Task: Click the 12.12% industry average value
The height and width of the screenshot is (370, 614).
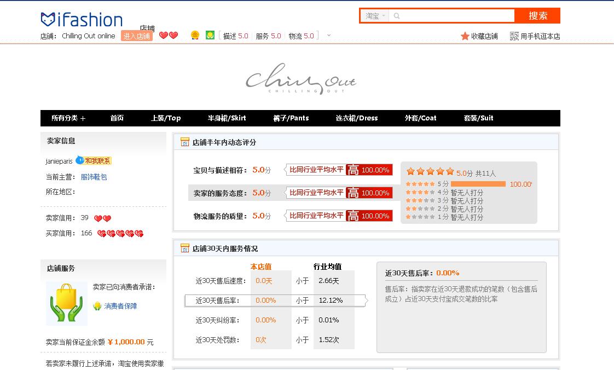Action: tap(331, 300)
